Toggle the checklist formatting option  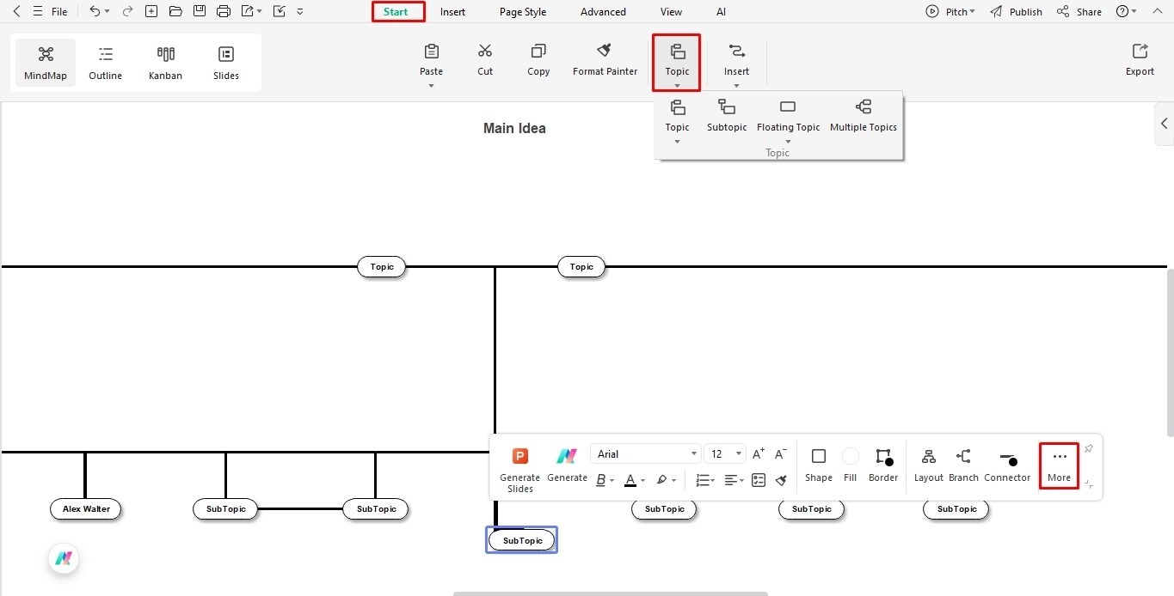point(758,480)
